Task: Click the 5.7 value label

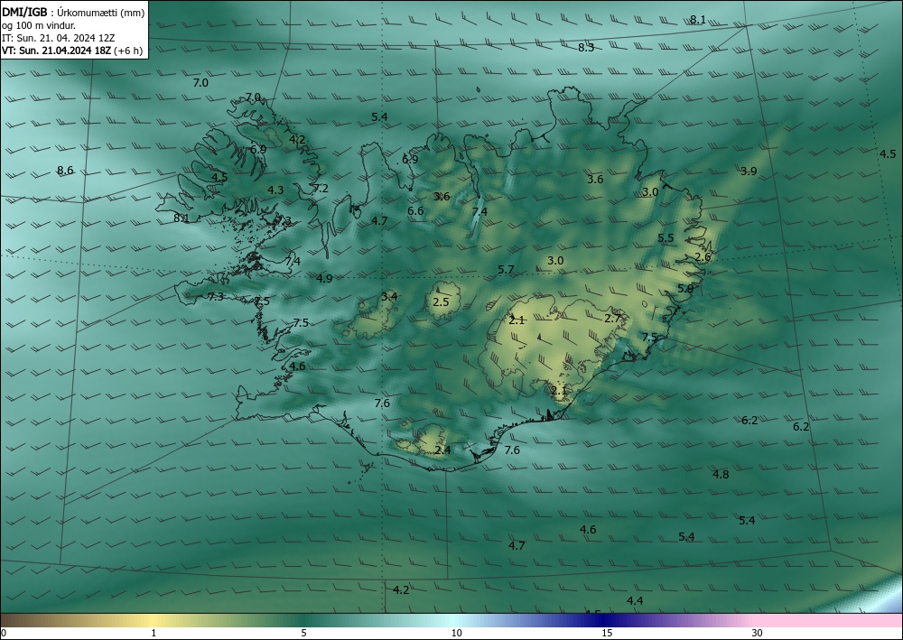Action: [506, 270]
